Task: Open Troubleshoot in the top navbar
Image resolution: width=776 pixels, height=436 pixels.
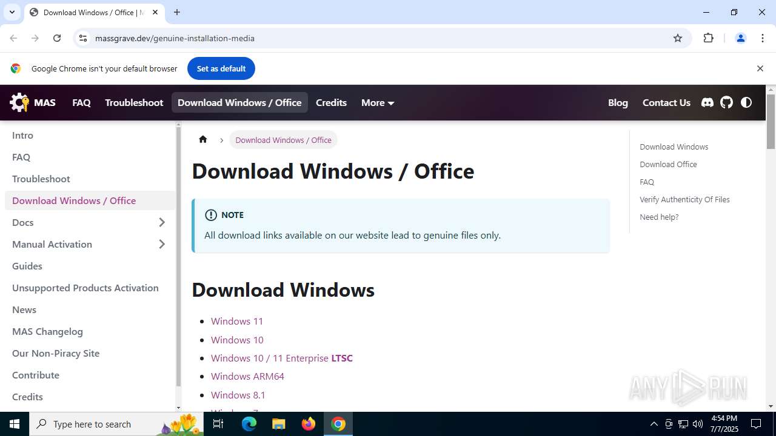Action: [x=134, y=102]
